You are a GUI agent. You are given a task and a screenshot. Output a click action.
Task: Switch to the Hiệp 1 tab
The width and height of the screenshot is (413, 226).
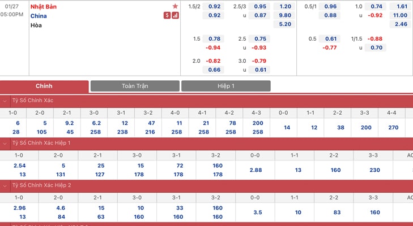click(225, 86)
